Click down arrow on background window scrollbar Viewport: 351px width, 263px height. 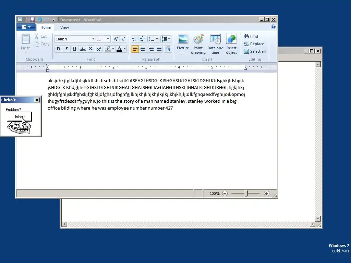click(x=318, y=219)
